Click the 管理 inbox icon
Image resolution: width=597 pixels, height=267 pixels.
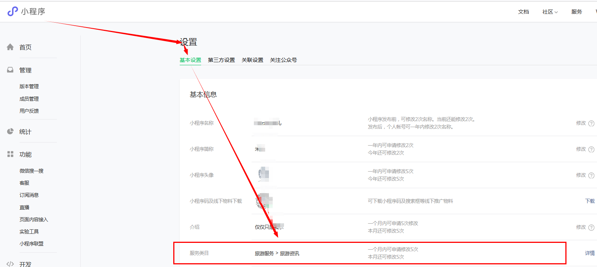coord(10,70)
